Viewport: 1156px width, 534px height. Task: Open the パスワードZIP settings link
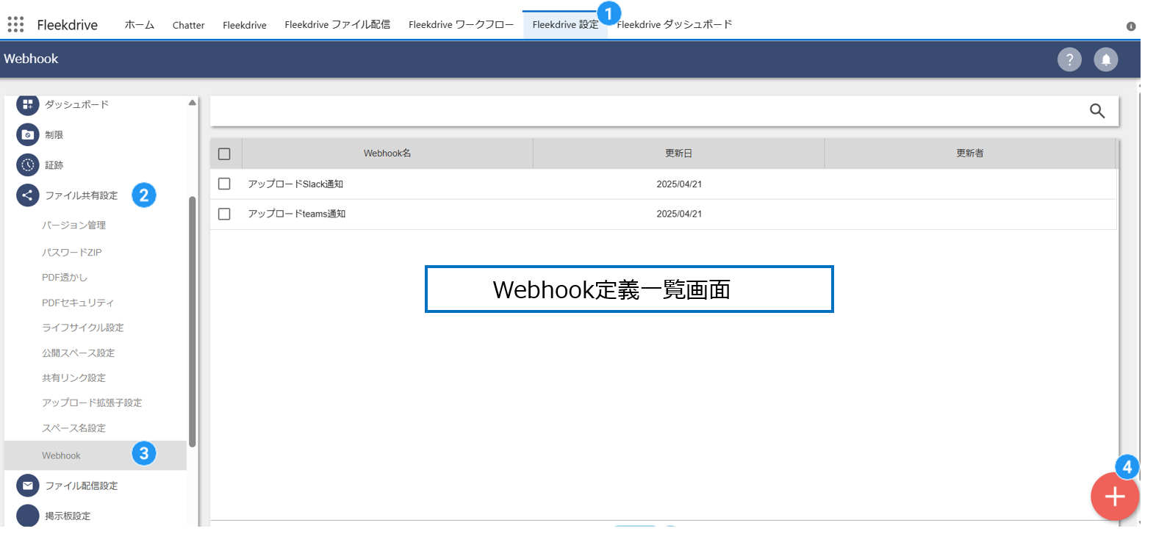pos(72,252)
